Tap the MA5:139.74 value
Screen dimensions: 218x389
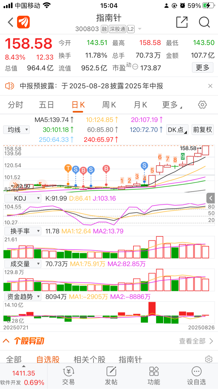coord(54,120)
